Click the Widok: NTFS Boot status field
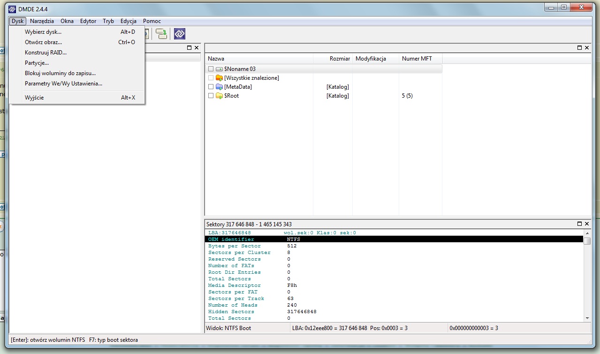Image resolution: width=600 pixels, height=354 pixels. 248,328
